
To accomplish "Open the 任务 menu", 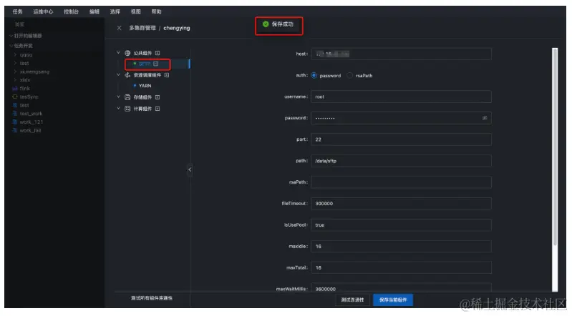I will coord(17,11).
